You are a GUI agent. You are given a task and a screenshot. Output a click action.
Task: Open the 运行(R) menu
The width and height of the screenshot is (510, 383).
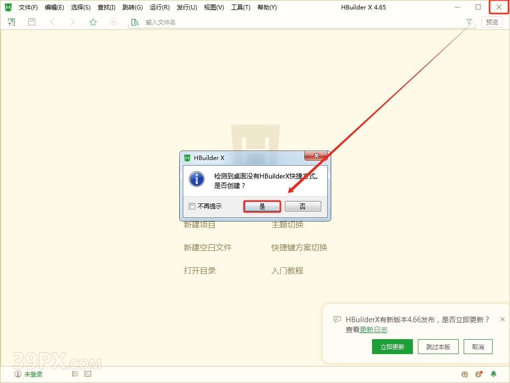point(160,7)
